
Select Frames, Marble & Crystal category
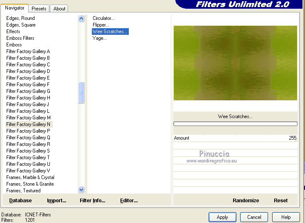point(30,177)
